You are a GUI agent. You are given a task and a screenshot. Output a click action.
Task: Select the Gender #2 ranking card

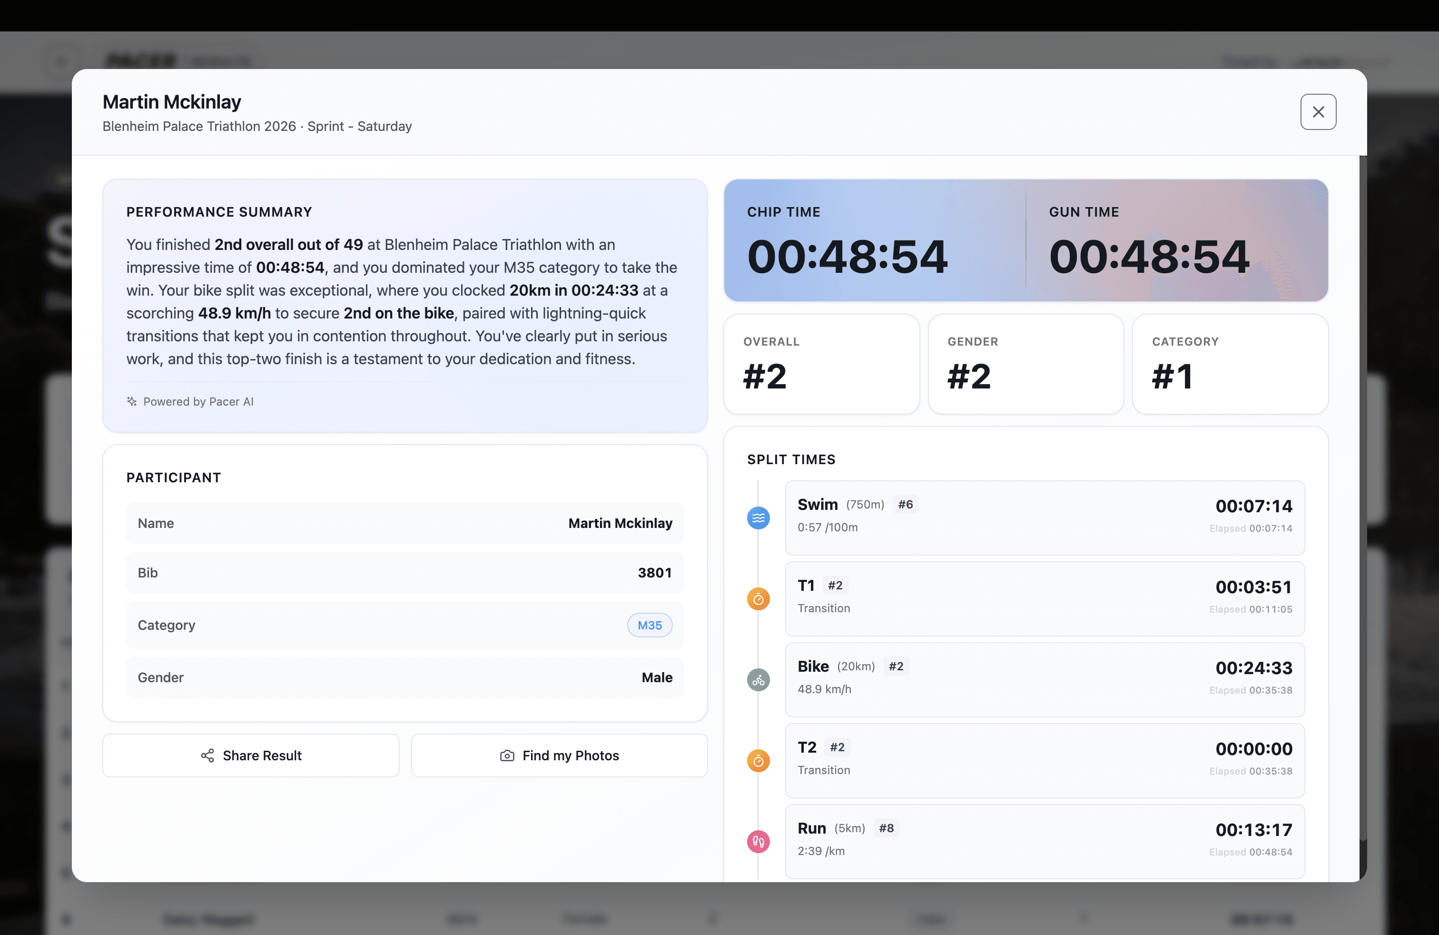pos(1026,364)
